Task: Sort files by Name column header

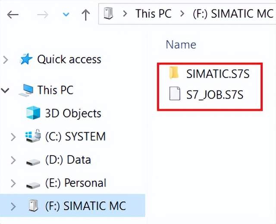Action: coord(181,44)
